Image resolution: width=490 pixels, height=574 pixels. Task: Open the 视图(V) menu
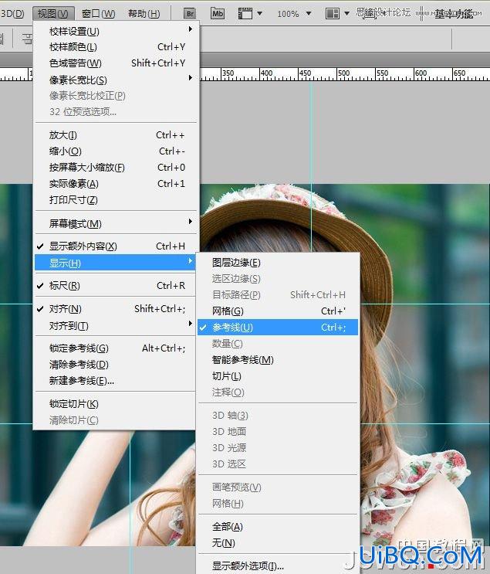[53, 14]
